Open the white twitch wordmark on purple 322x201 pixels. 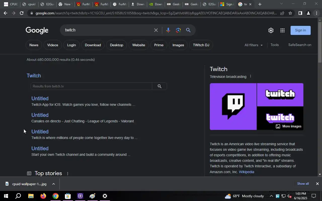pyautogui.click(x=280, y=95)
